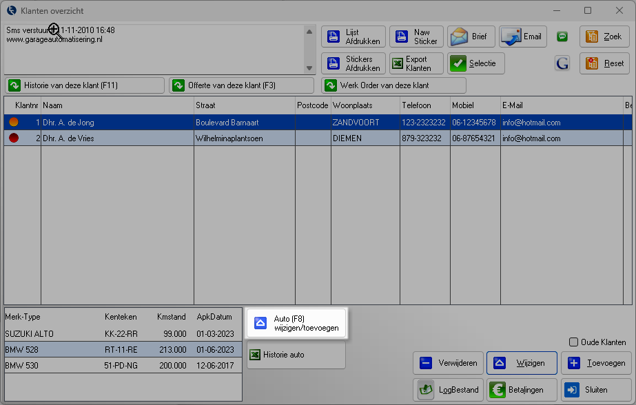Print list with Lijst Afdrukken
The image size is (636, 405).
coord(352,37)
